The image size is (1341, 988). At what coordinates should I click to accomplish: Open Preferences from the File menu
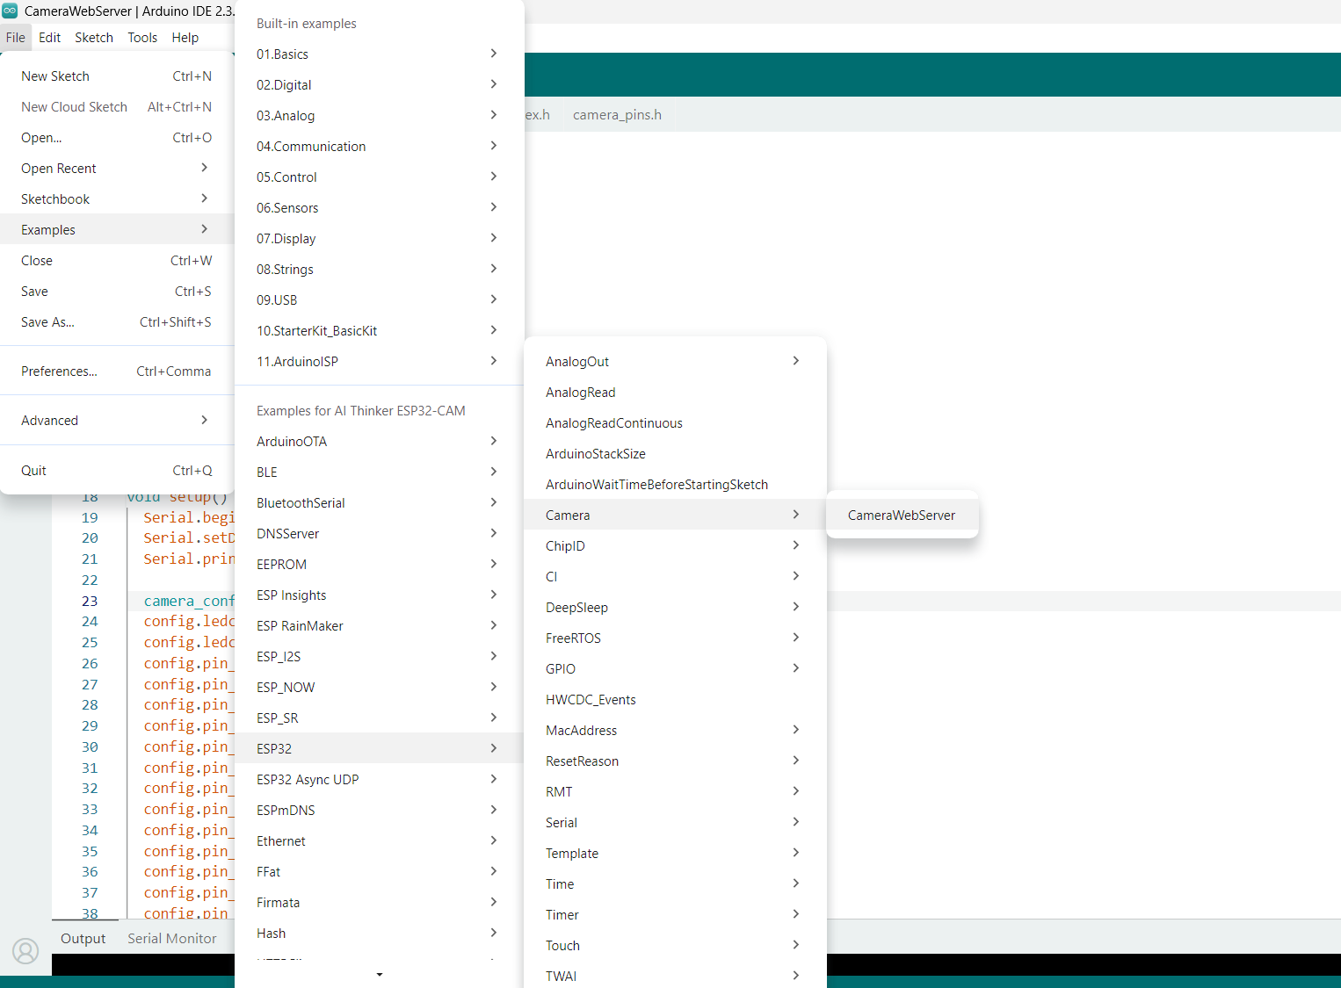tap(60, 371)
